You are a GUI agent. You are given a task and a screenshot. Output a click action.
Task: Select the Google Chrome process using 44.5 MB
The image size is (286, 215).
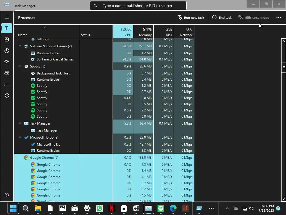point(104,195)
